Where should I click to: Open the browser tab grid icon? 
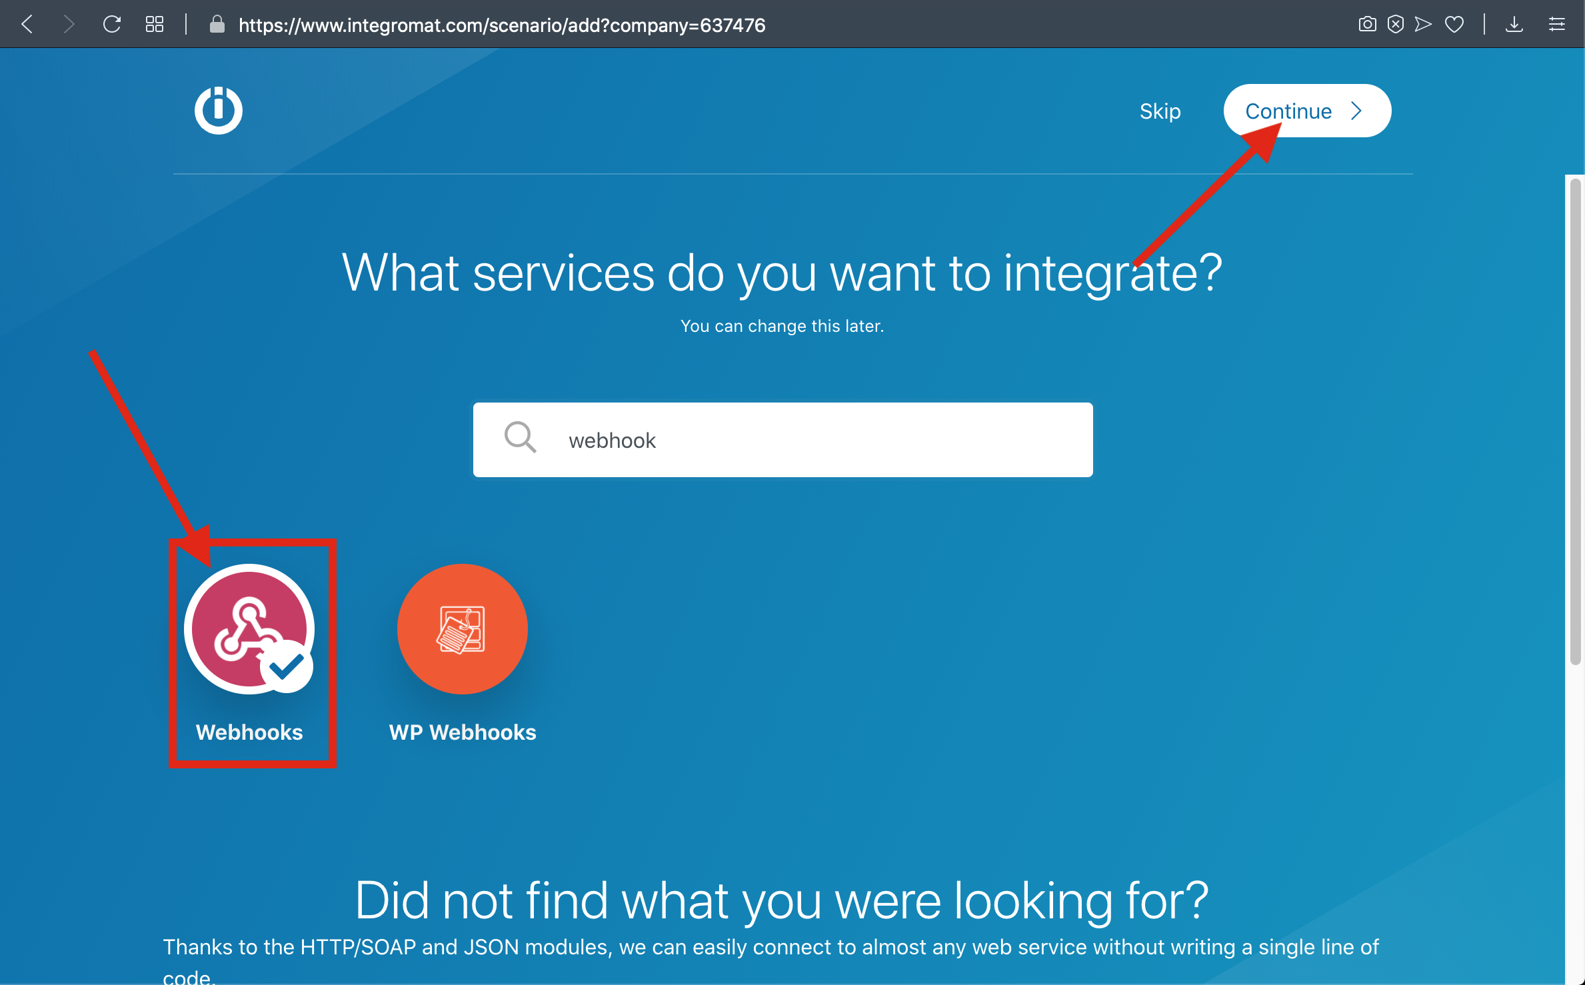pos(155,25)
